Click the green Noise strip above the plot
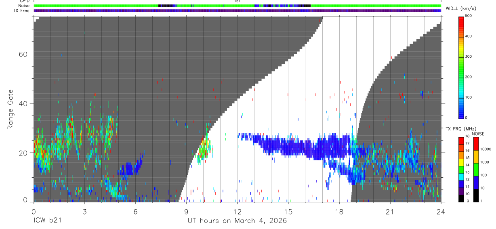496x229 pixels. point(237,6)
